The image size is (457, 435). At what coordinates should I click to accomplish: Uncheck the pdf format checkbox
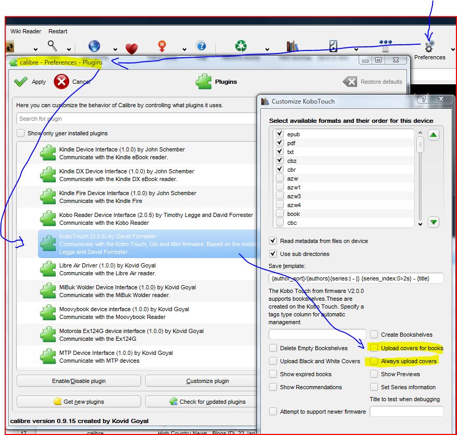pos(280,143)
